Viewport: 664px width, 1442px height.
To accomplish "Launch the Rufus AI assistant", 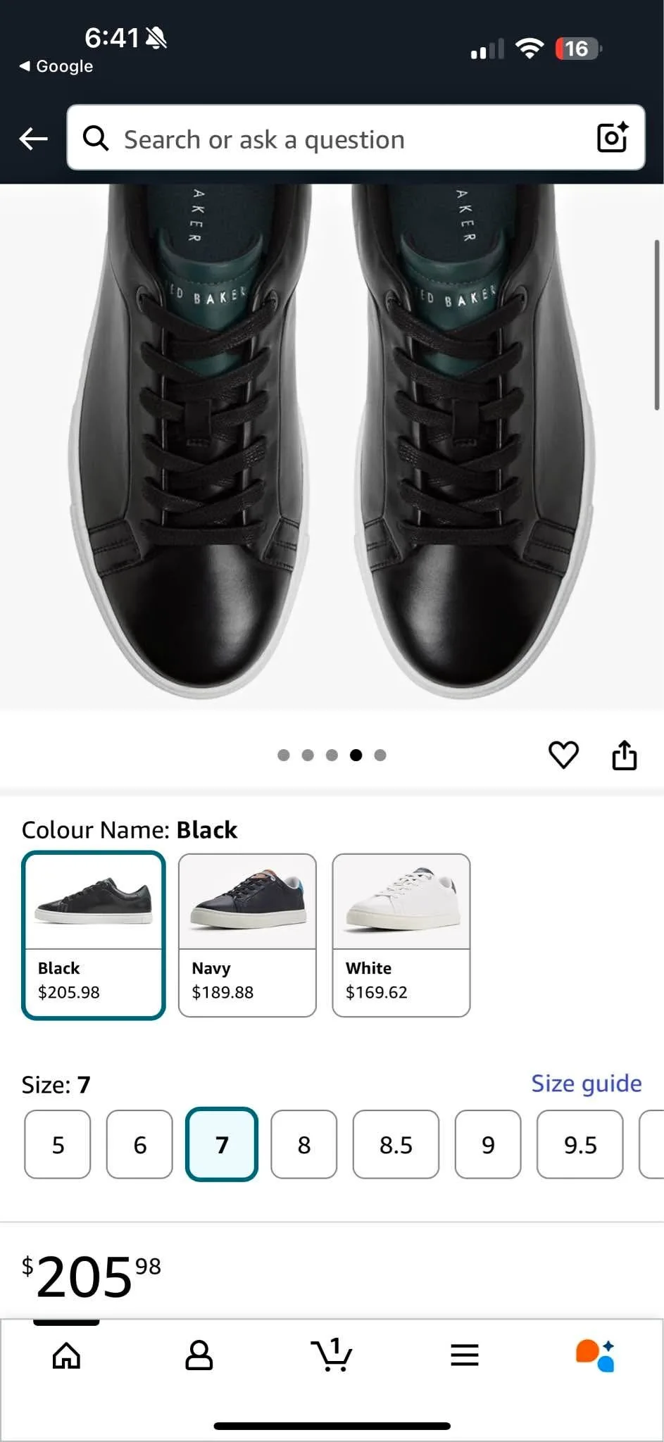I will [596, 1355].
